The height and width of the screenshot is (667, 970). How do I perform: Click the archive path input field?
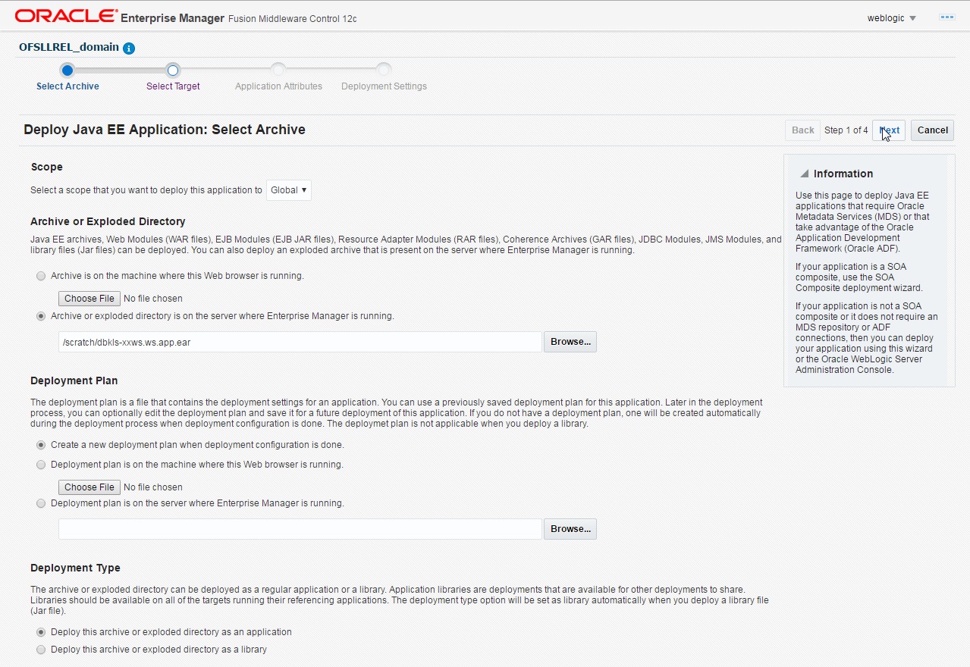(300, 342)
